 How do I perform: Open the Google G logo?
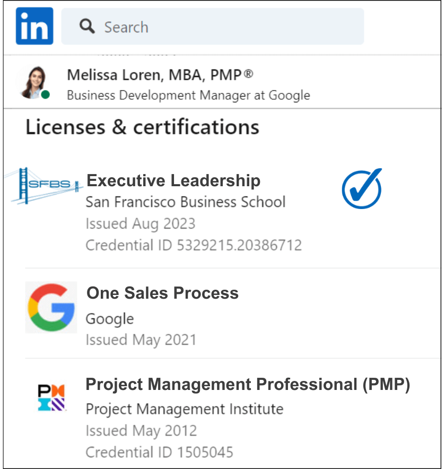coord(51,307)
